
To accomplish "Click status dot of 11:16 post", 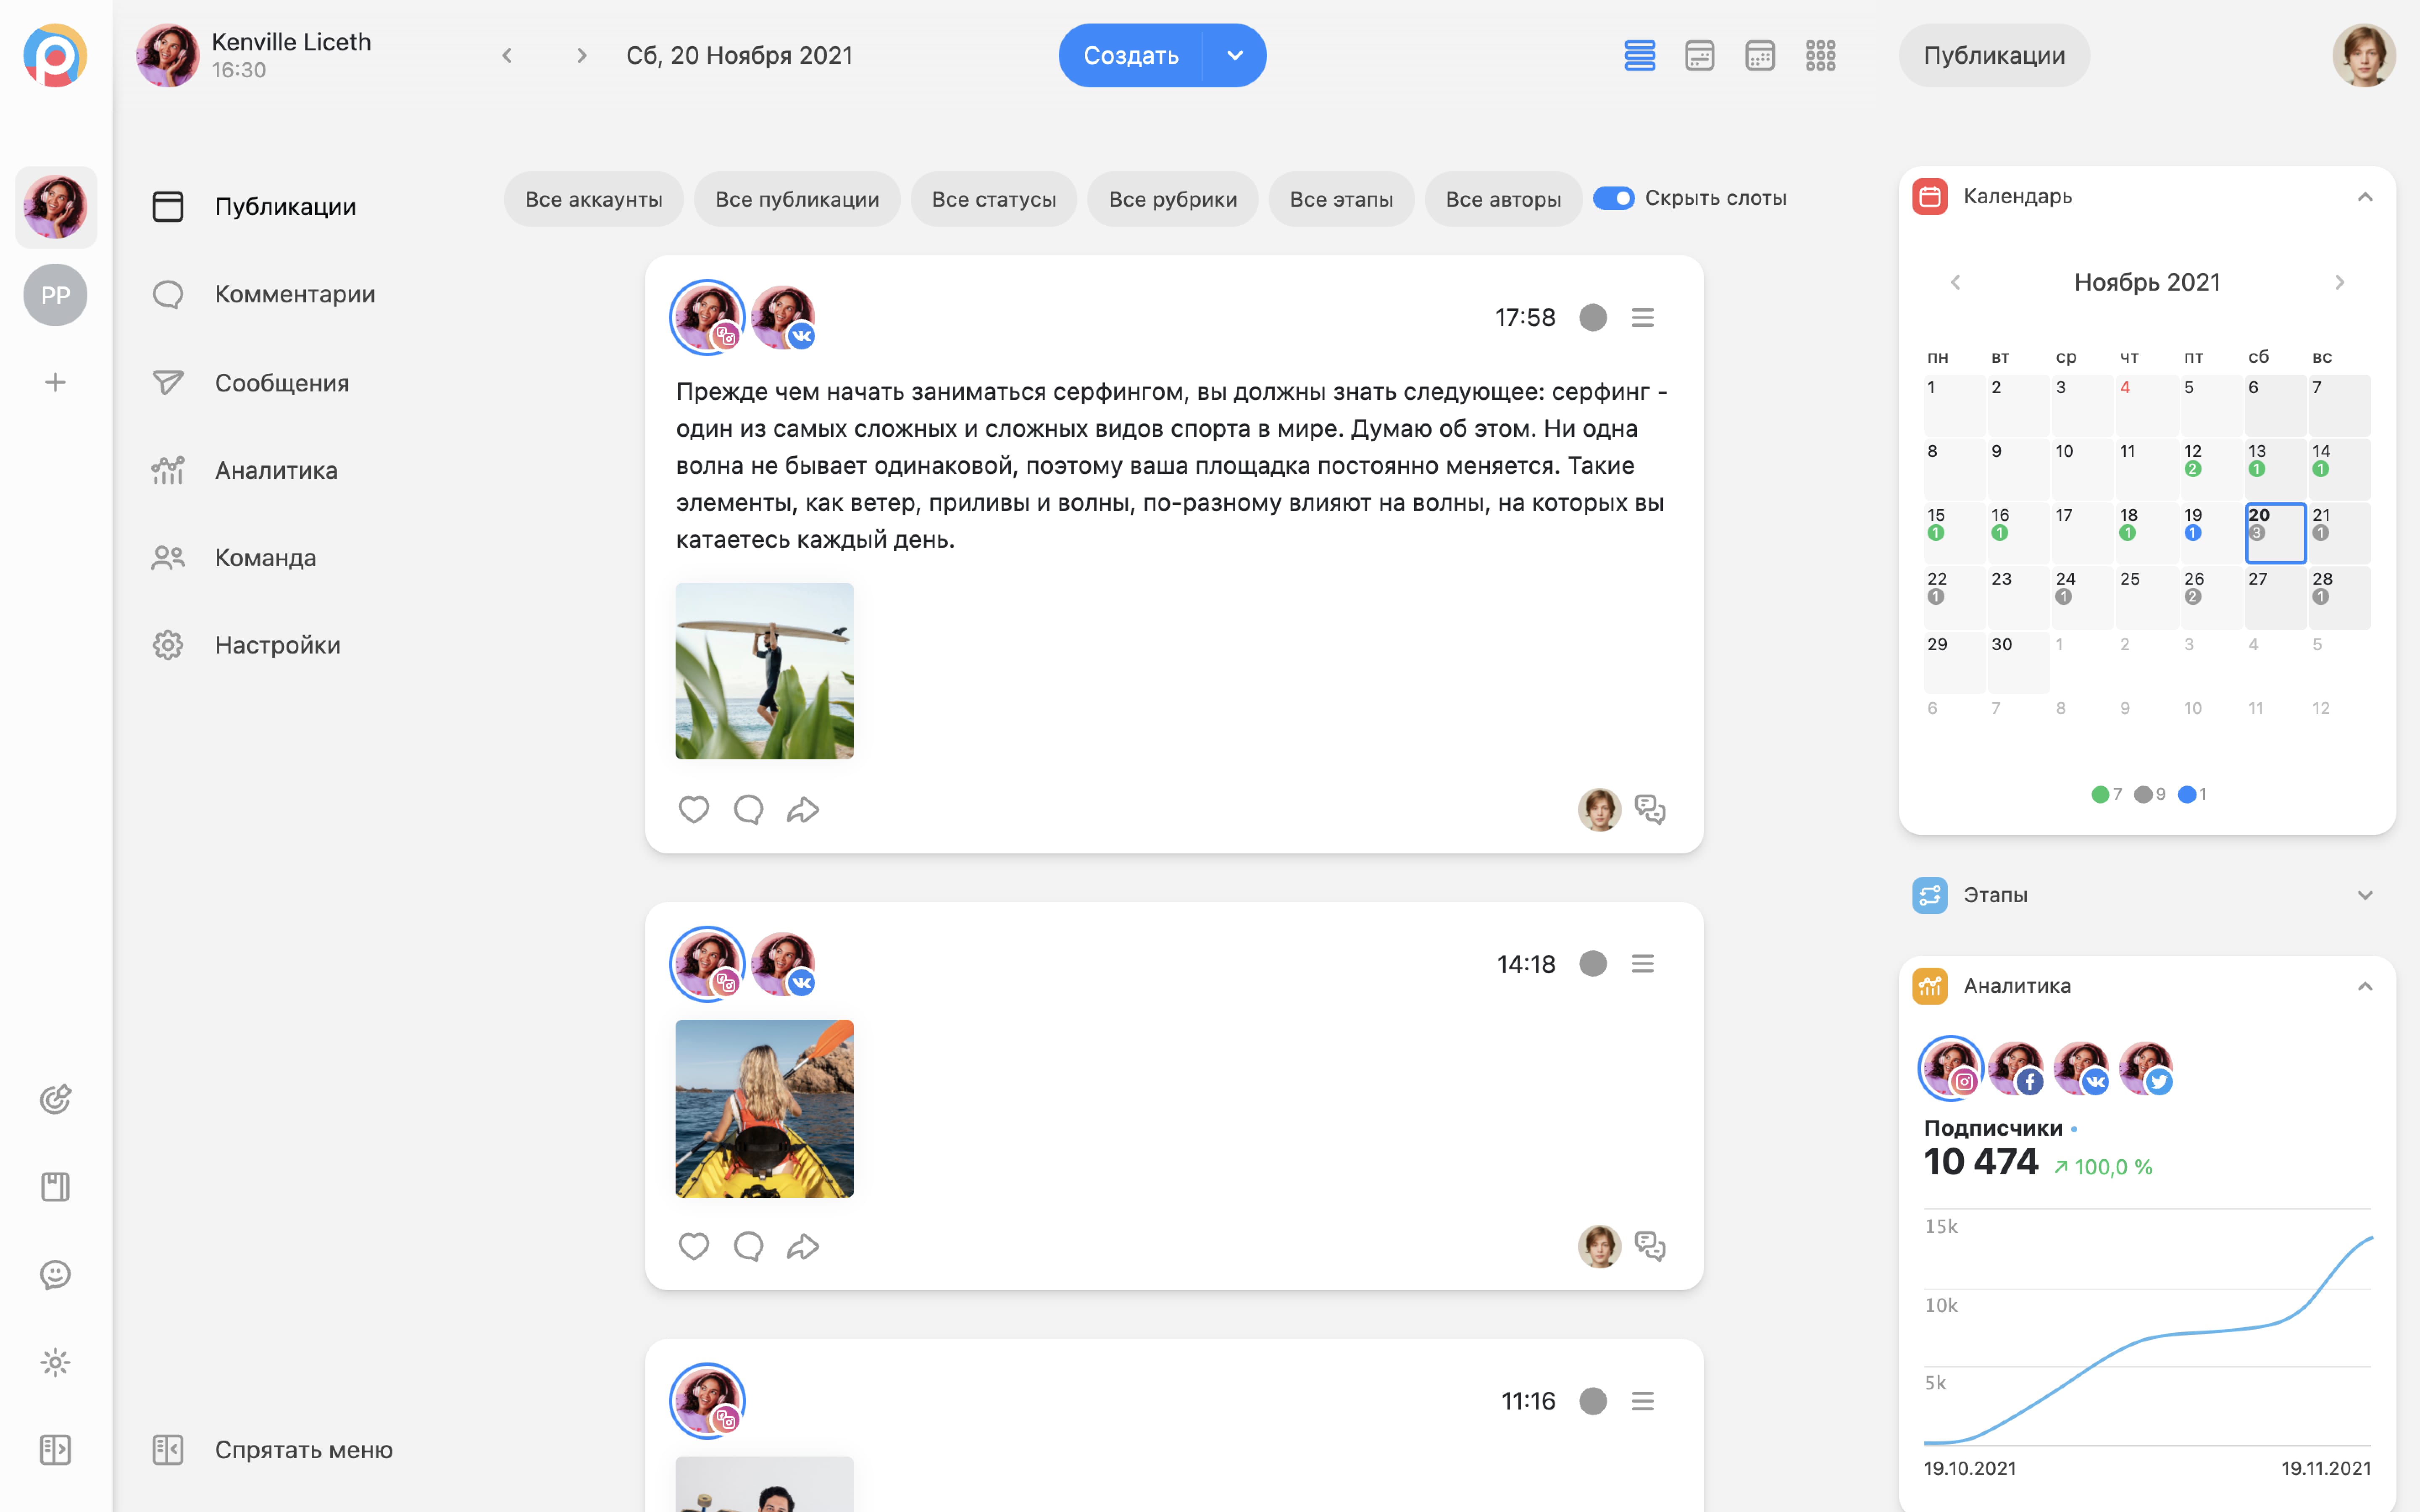I will coord(1593,1401).
